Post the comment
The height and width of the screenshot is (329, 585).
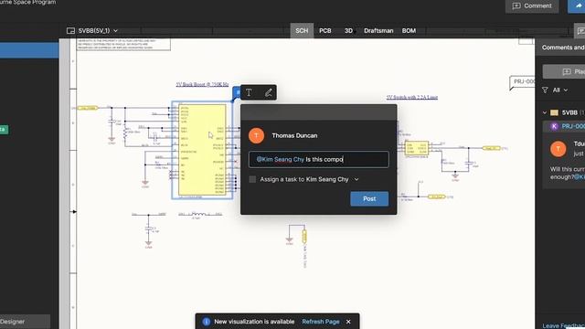(369, 199)
